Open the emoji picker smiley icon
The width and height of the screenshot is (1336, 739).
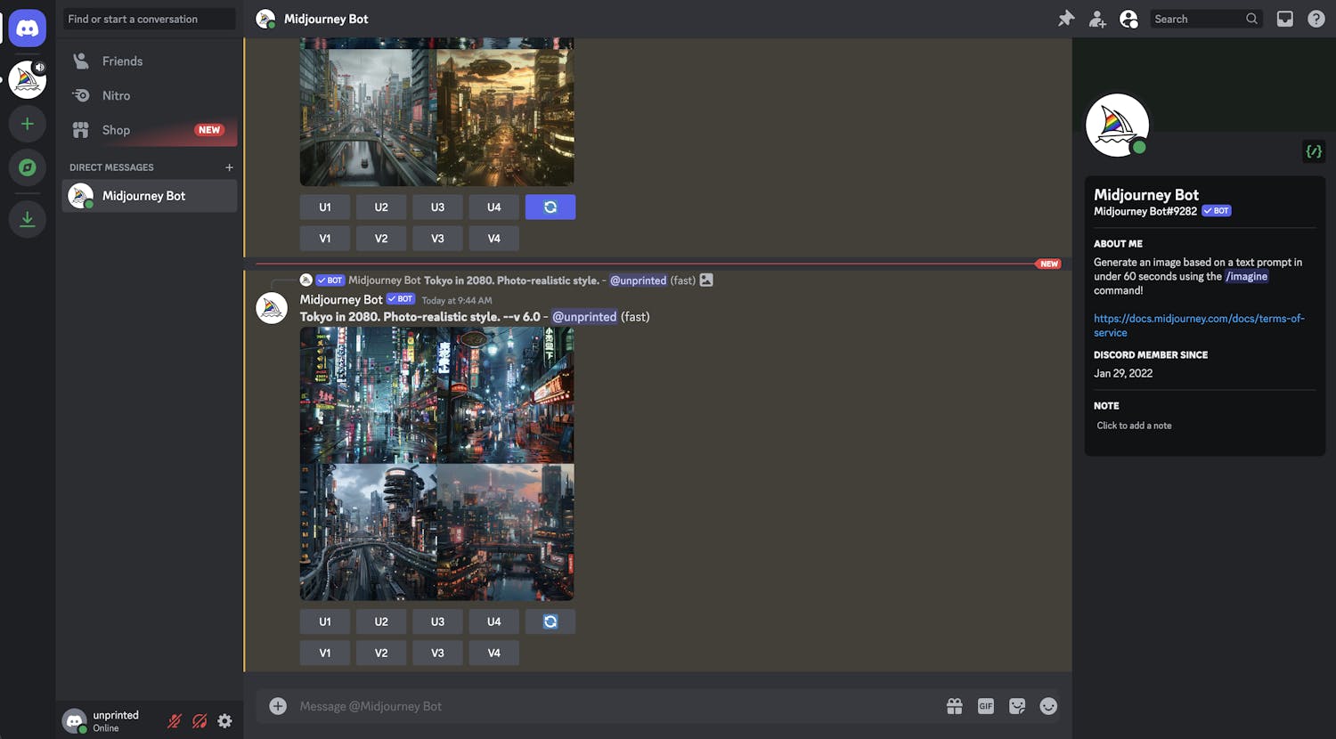click(x=1048, y=706)
